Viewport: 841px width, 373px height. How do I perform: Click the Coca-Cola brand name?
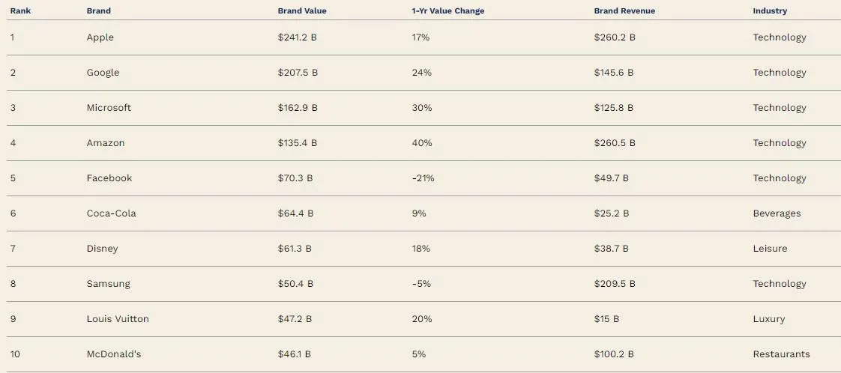click(x=112, y=213)
